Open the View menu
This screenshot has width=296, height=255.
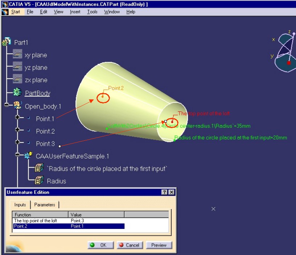(x=58, y=12)
